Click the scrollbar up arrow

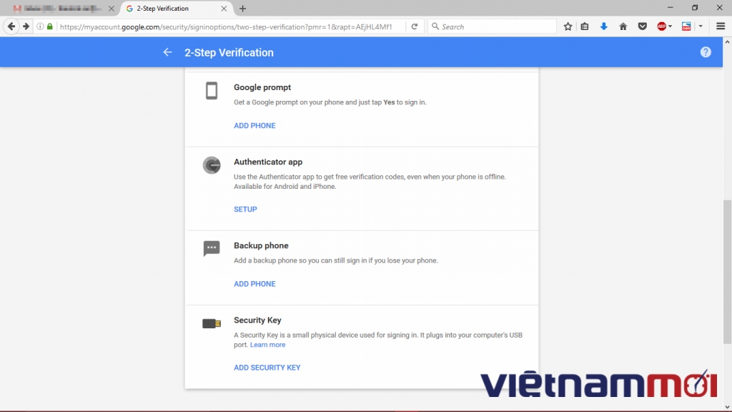pyautogui.click(x=727, y=42)
